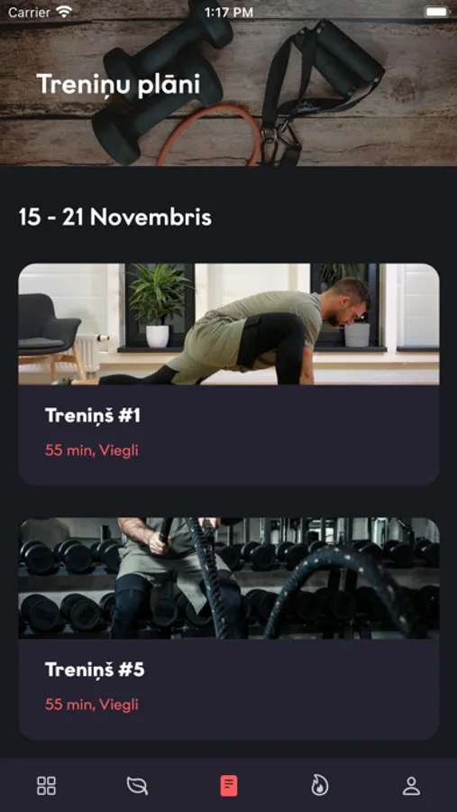
Task: Open the profile person icon
Action: coord(411,786)
